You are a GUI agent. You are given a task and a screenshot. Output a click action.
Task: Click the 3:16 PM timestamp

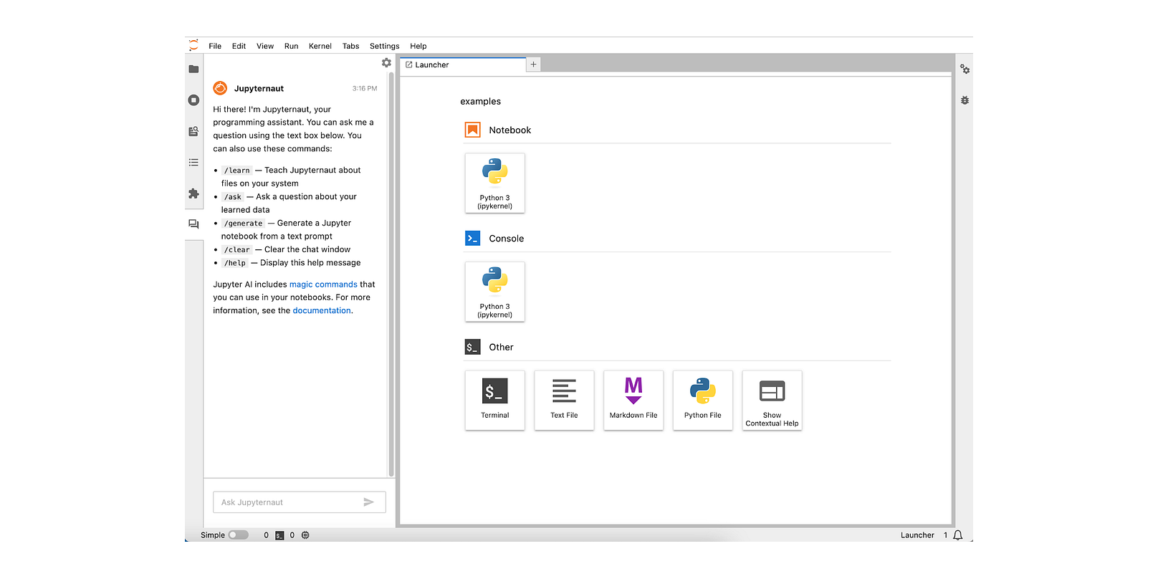point(365,89)
